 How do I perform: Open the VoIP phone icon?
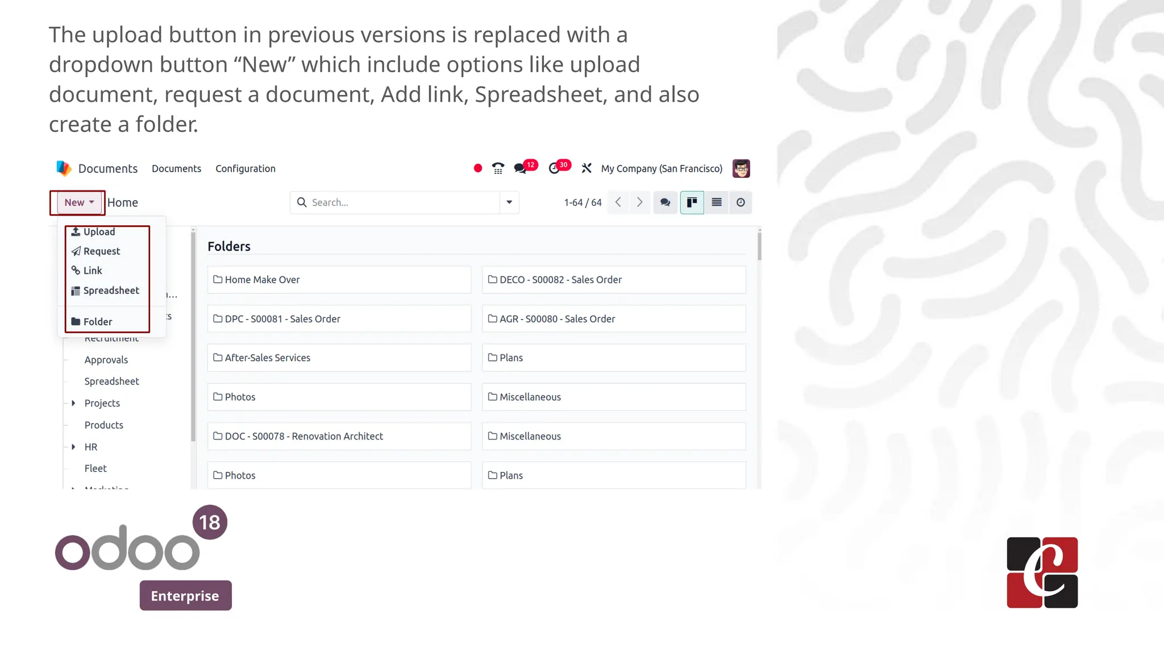click(x=498, y=168)
